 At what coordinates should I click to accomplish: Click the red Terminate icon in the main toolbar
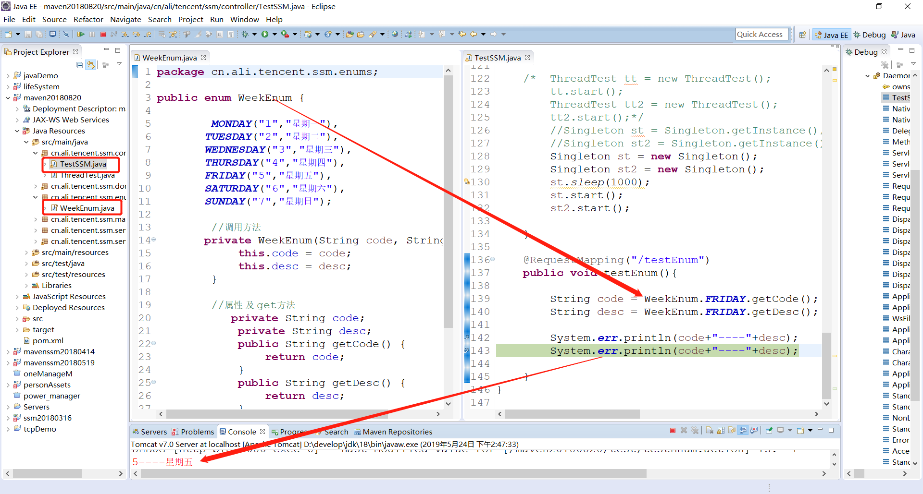pyautogui.click(x=103, y=34)
